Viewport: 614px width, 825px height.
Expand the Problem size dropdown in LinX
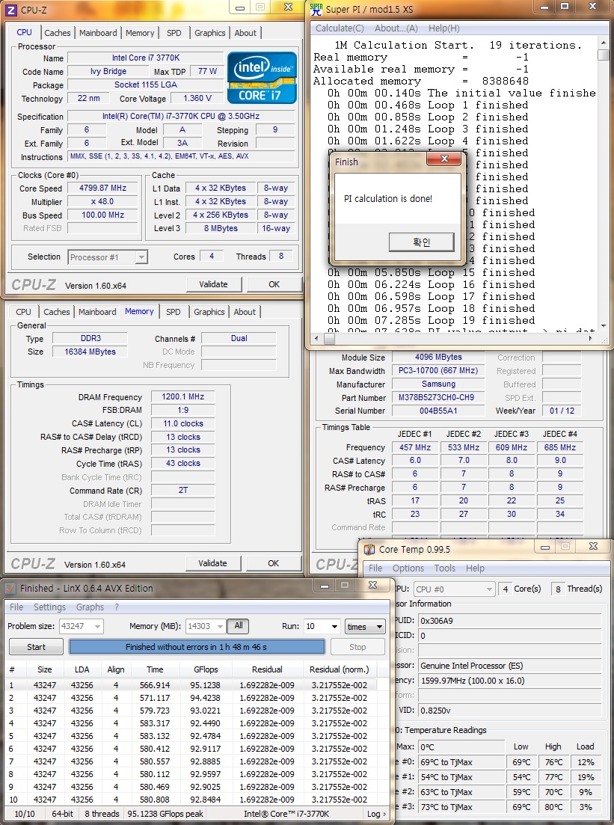96,627
